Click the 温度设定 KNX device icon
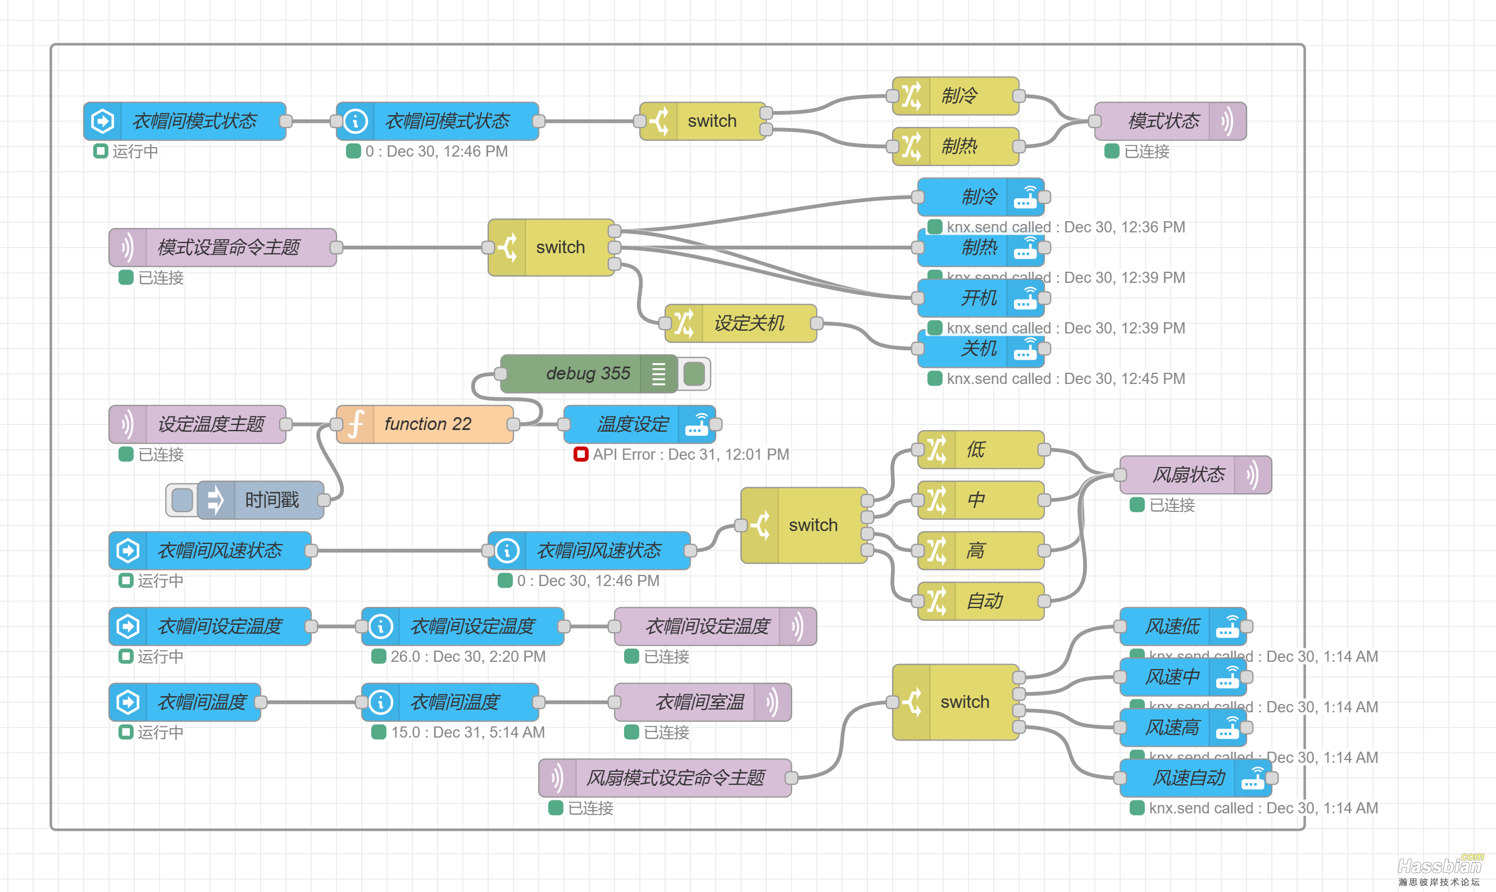Image resolution: width=1496 pixels, height=892 pixels. 697,424
